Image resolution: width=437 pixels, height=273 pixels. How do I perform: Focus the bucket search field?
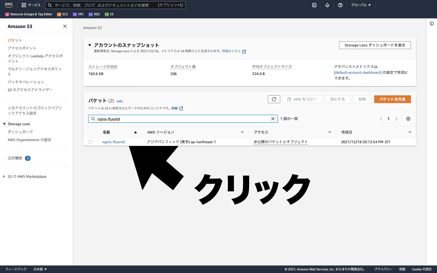(x=183, y=119)
